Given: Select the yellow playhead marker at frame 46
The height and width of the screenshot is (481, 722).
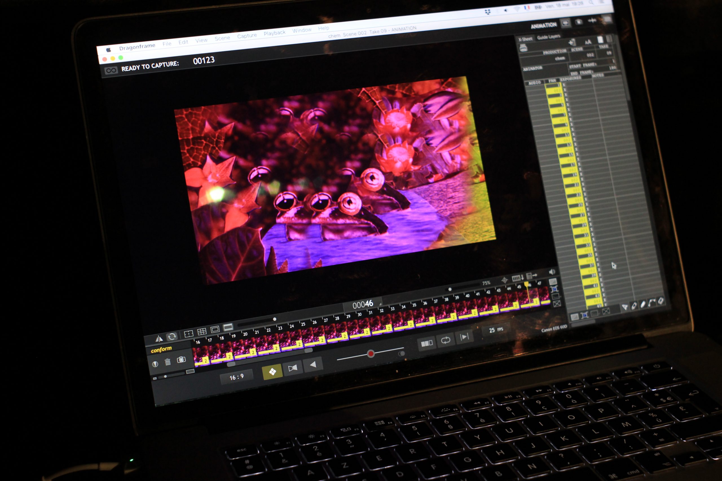Looking at the screenshot, I should click(x=527, y=284).
